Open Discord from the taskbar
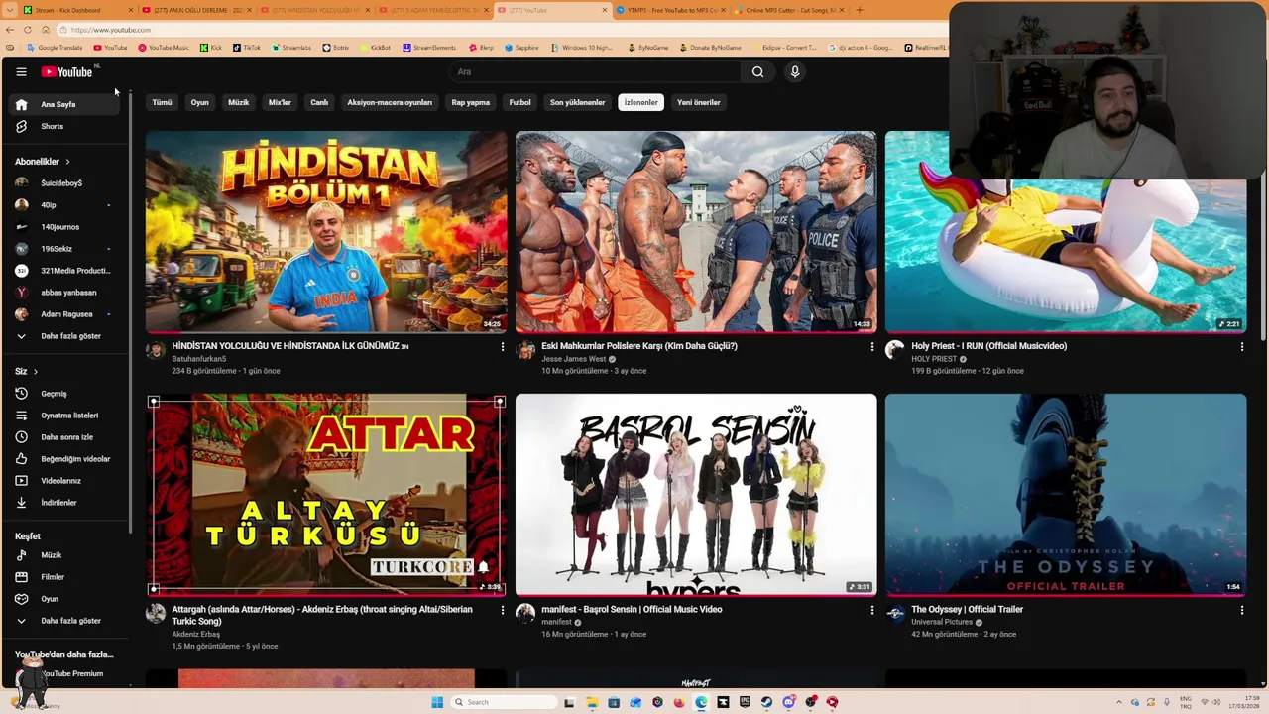1269x714 pixels. 788,702
